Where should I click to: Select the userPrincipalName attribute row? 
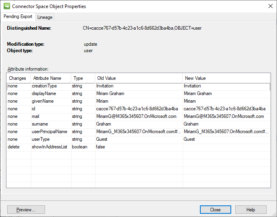point(138,132)
